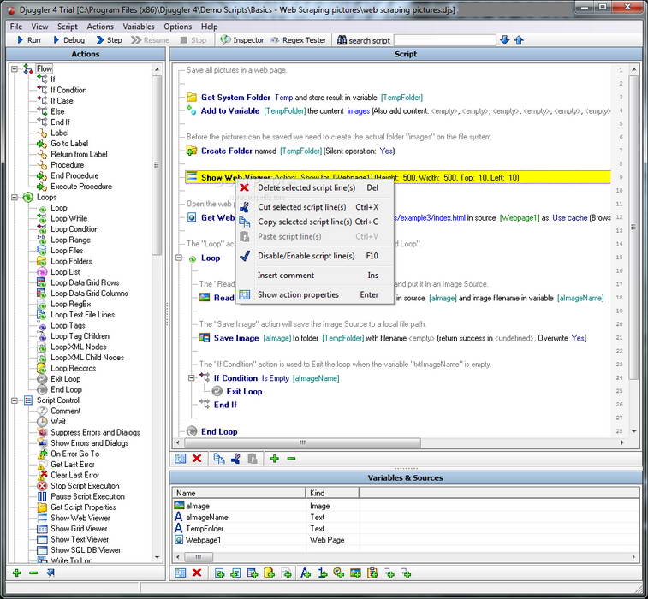Viewport: 648px width, 599px height.
Task: Select aImage variable row
Action: point(407,506)
